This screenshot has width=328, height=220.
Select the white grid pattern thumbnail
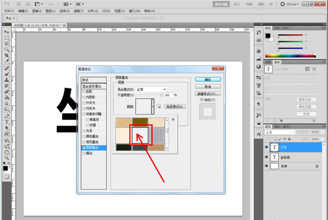pyautogui.click(x=140, y=136)
